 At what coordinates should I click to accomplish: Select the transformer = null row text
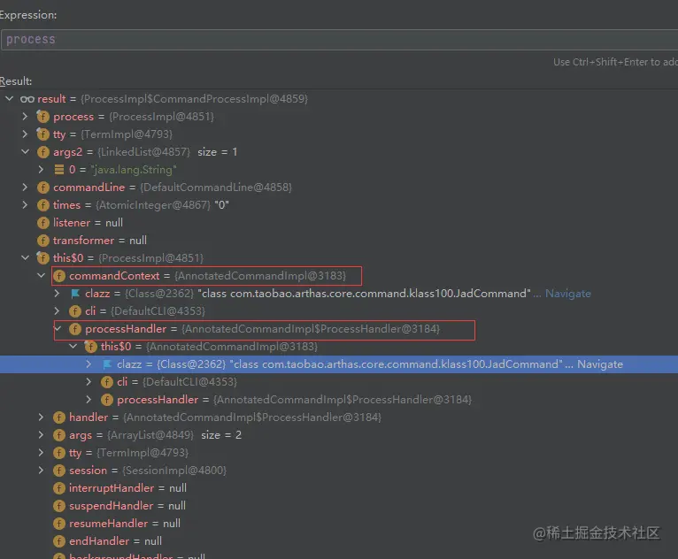(x=100, y=241)
